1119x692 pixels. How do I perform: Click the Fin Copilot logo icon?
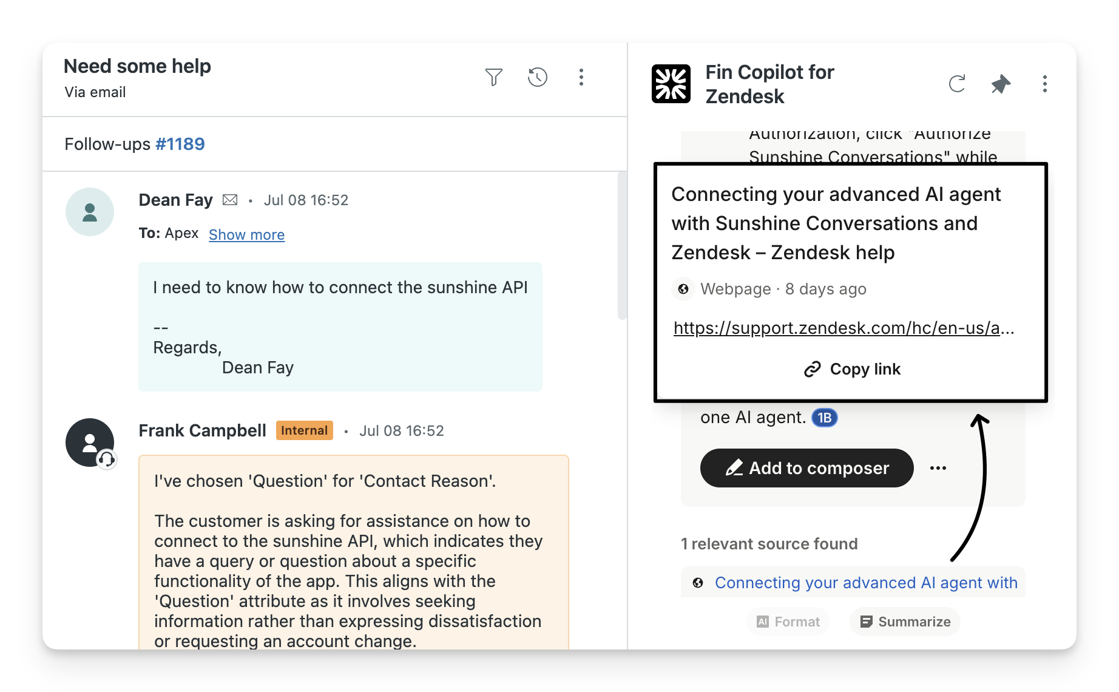[x=671, y=84]
